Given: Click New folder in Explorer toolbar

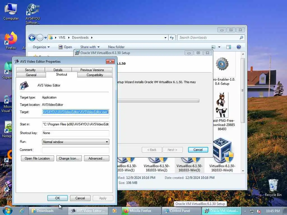Looking at the screenshot, I should (116, 47).
